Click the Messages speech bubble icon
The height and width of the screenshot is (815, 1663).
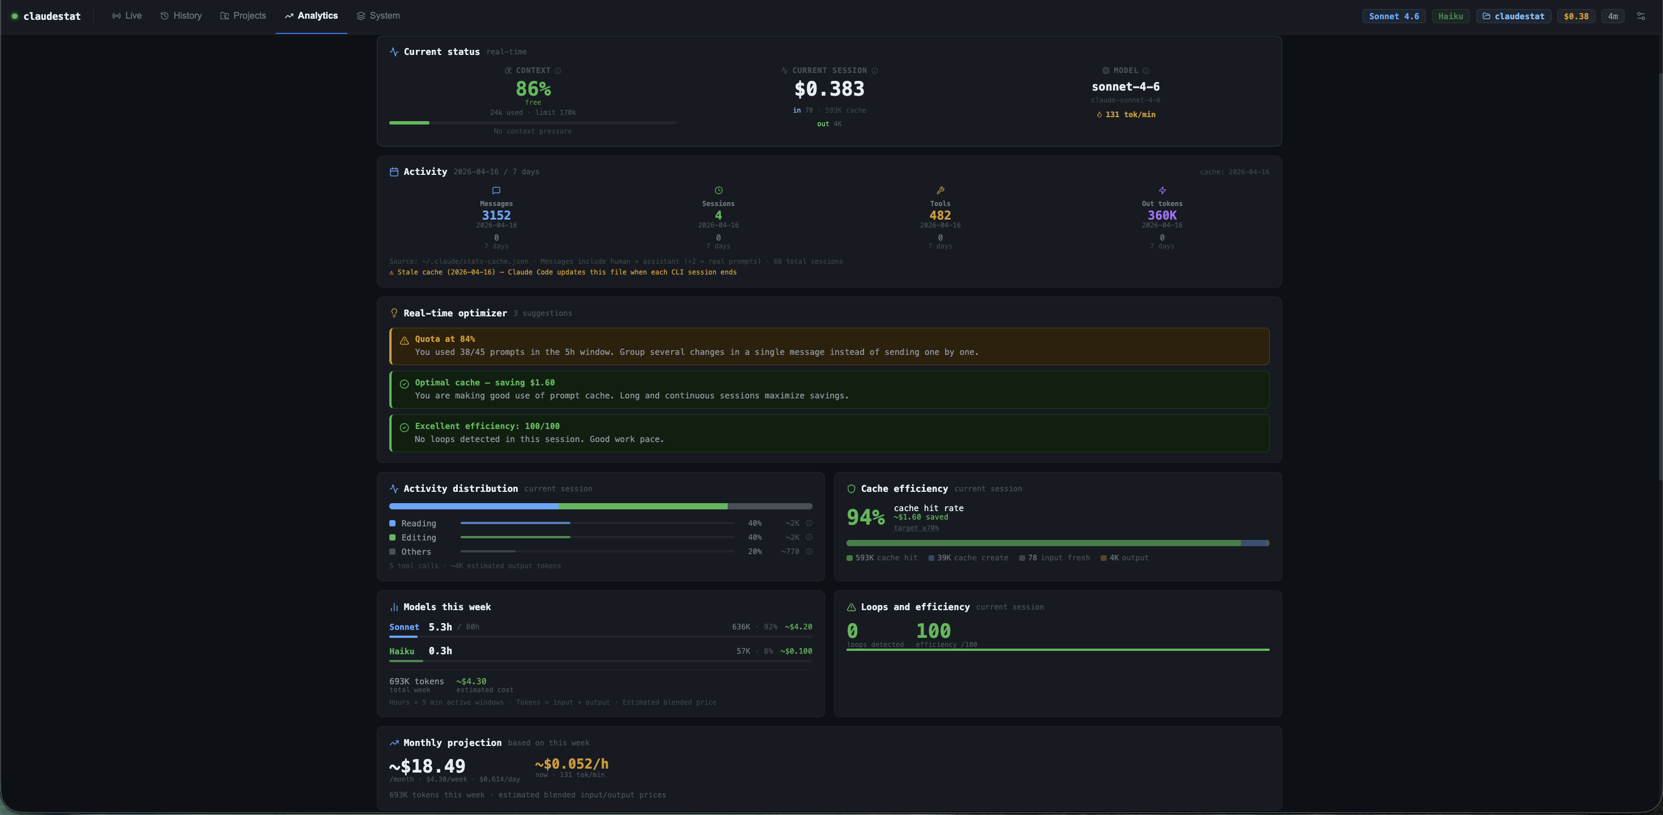(x=496, y=191)
